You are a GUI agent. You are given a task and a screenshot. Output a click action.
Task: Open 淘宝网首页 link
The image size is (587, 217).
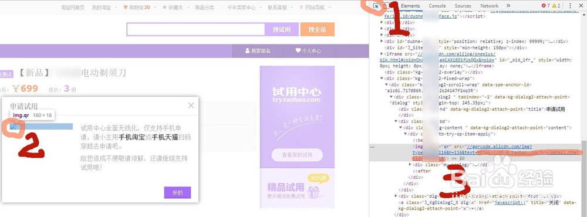[x=73, y=7]
